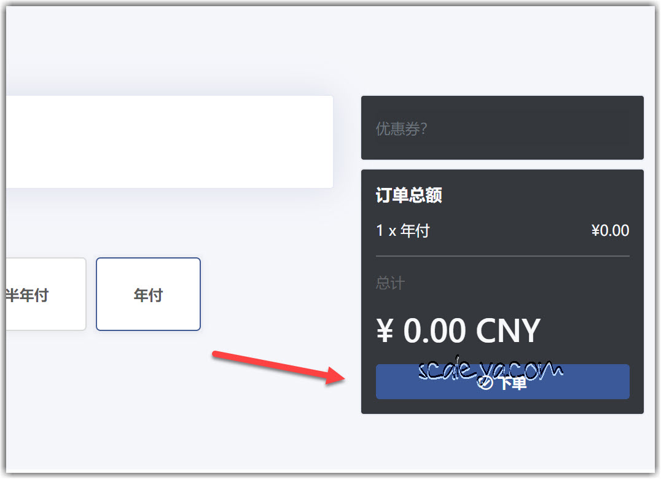The height and width of the screenshot is (479, 661).
Task: Click the 总计 label
Action: 390,282
